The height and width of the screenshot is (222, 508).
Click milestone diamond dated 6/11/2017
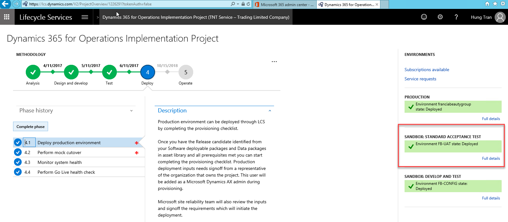[129, 72]
